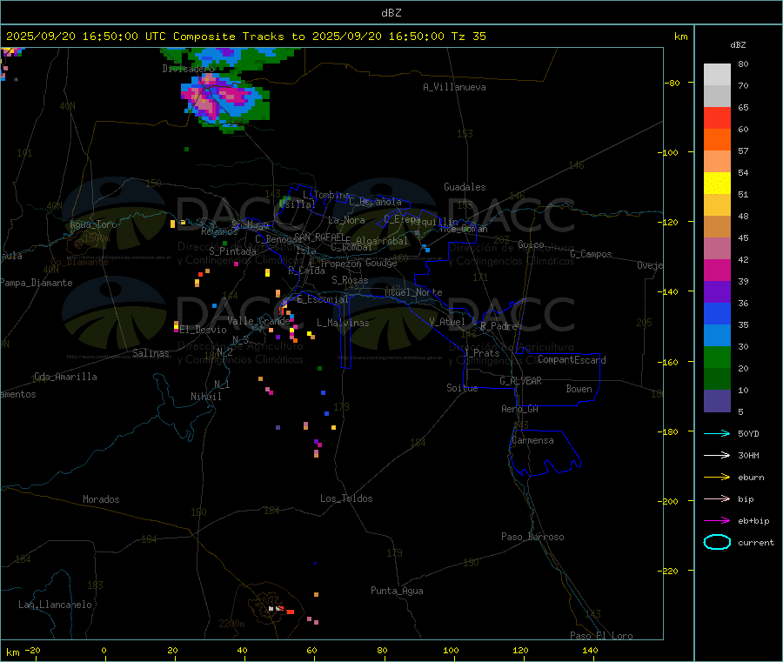The image size is (783, 662).
Task: Select the royal blue swatch below 36
Action: pyautogui.click(x=717, y=313)
